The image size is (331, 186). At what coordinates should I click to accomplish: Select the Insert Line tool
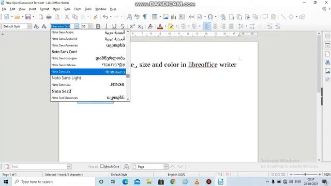coord(283,17)
